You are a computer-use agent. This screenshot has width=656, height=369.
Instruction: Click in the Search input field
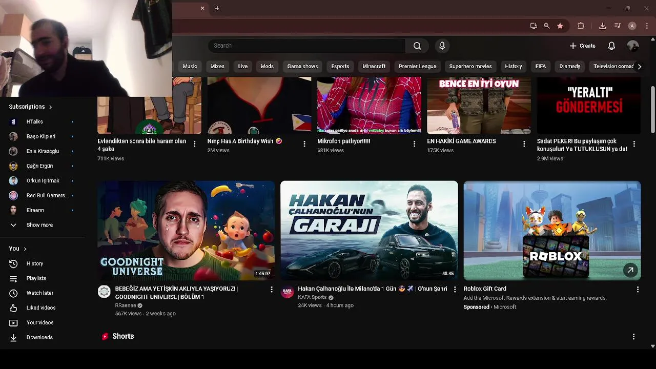pos(306,46)
